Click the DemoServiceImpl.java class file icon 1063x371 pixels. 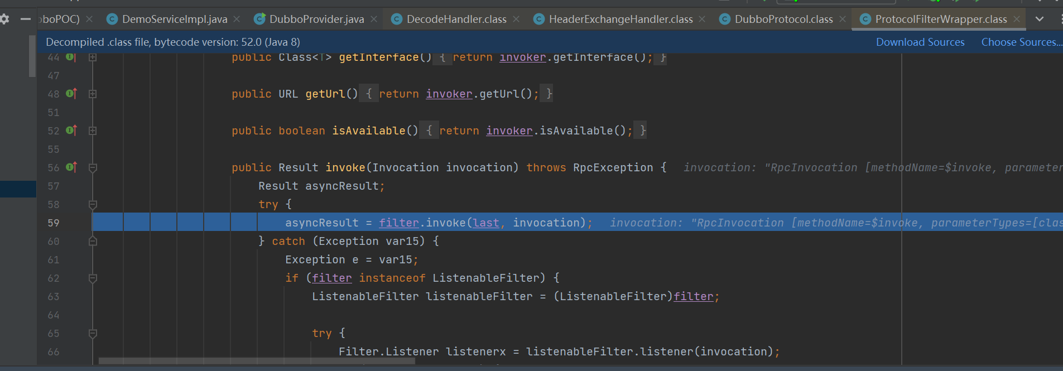(112, 19)
